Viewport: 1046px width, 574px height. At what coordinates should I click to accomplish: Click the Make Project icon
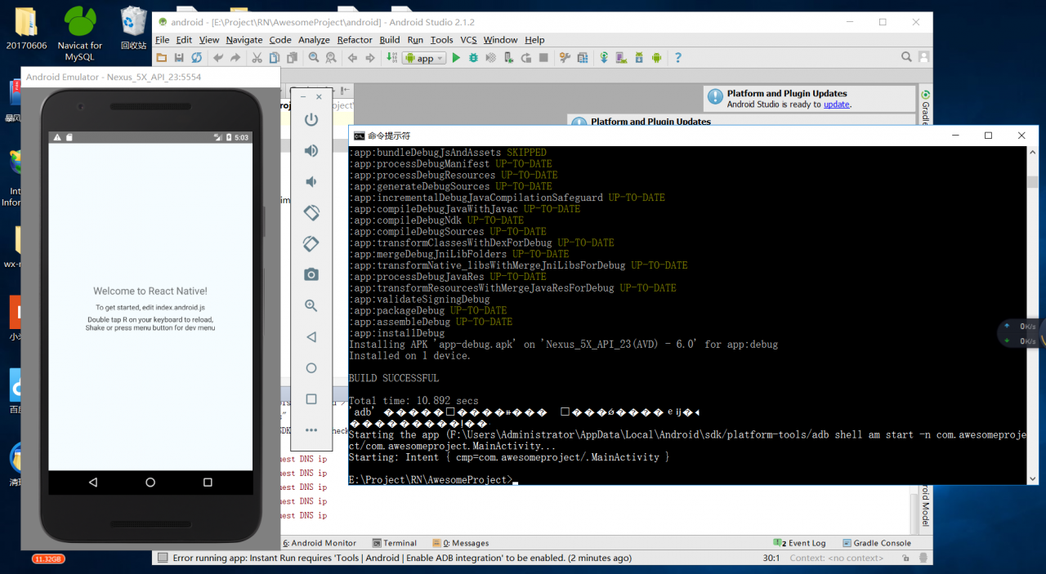pos(391,58)
